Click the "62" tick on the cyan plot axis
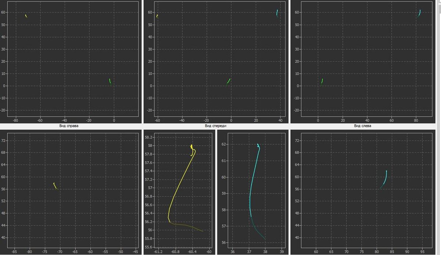The image size is (441, 255). pos(224,144)
